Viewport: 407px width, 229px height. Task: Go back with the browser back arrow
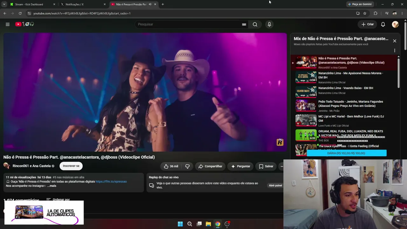5,13
